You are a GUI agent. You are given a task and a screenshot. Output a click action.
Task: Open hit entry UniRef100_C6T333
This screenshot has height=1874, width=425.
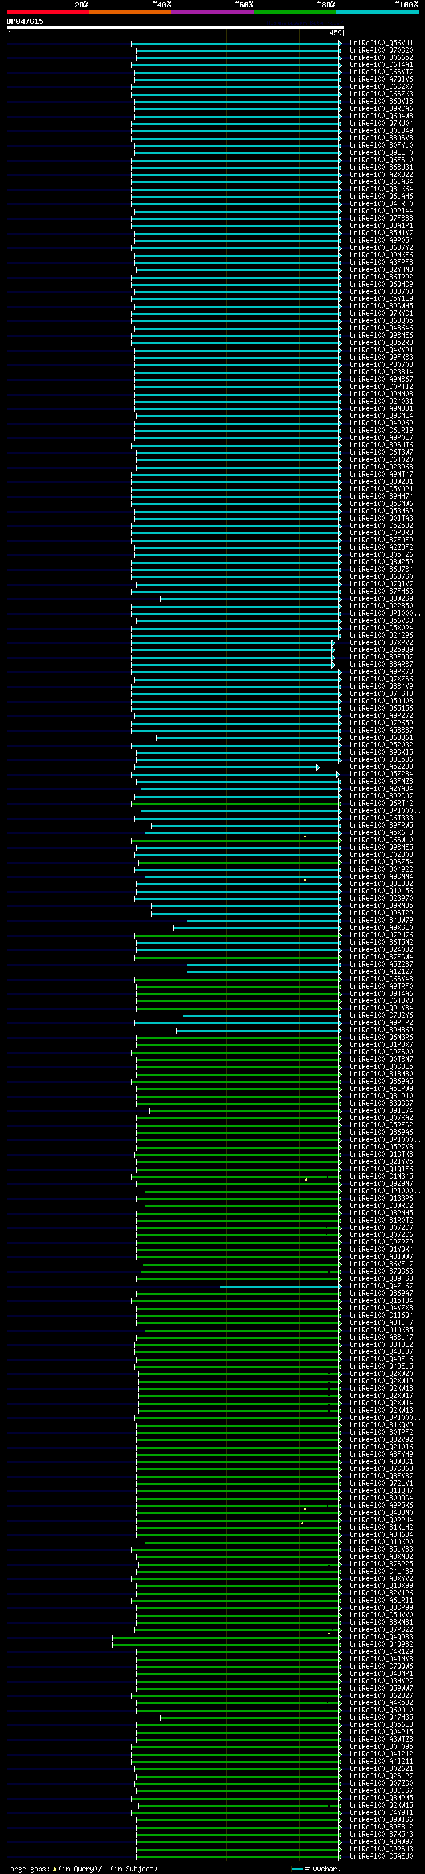click(x=381, y=818)
